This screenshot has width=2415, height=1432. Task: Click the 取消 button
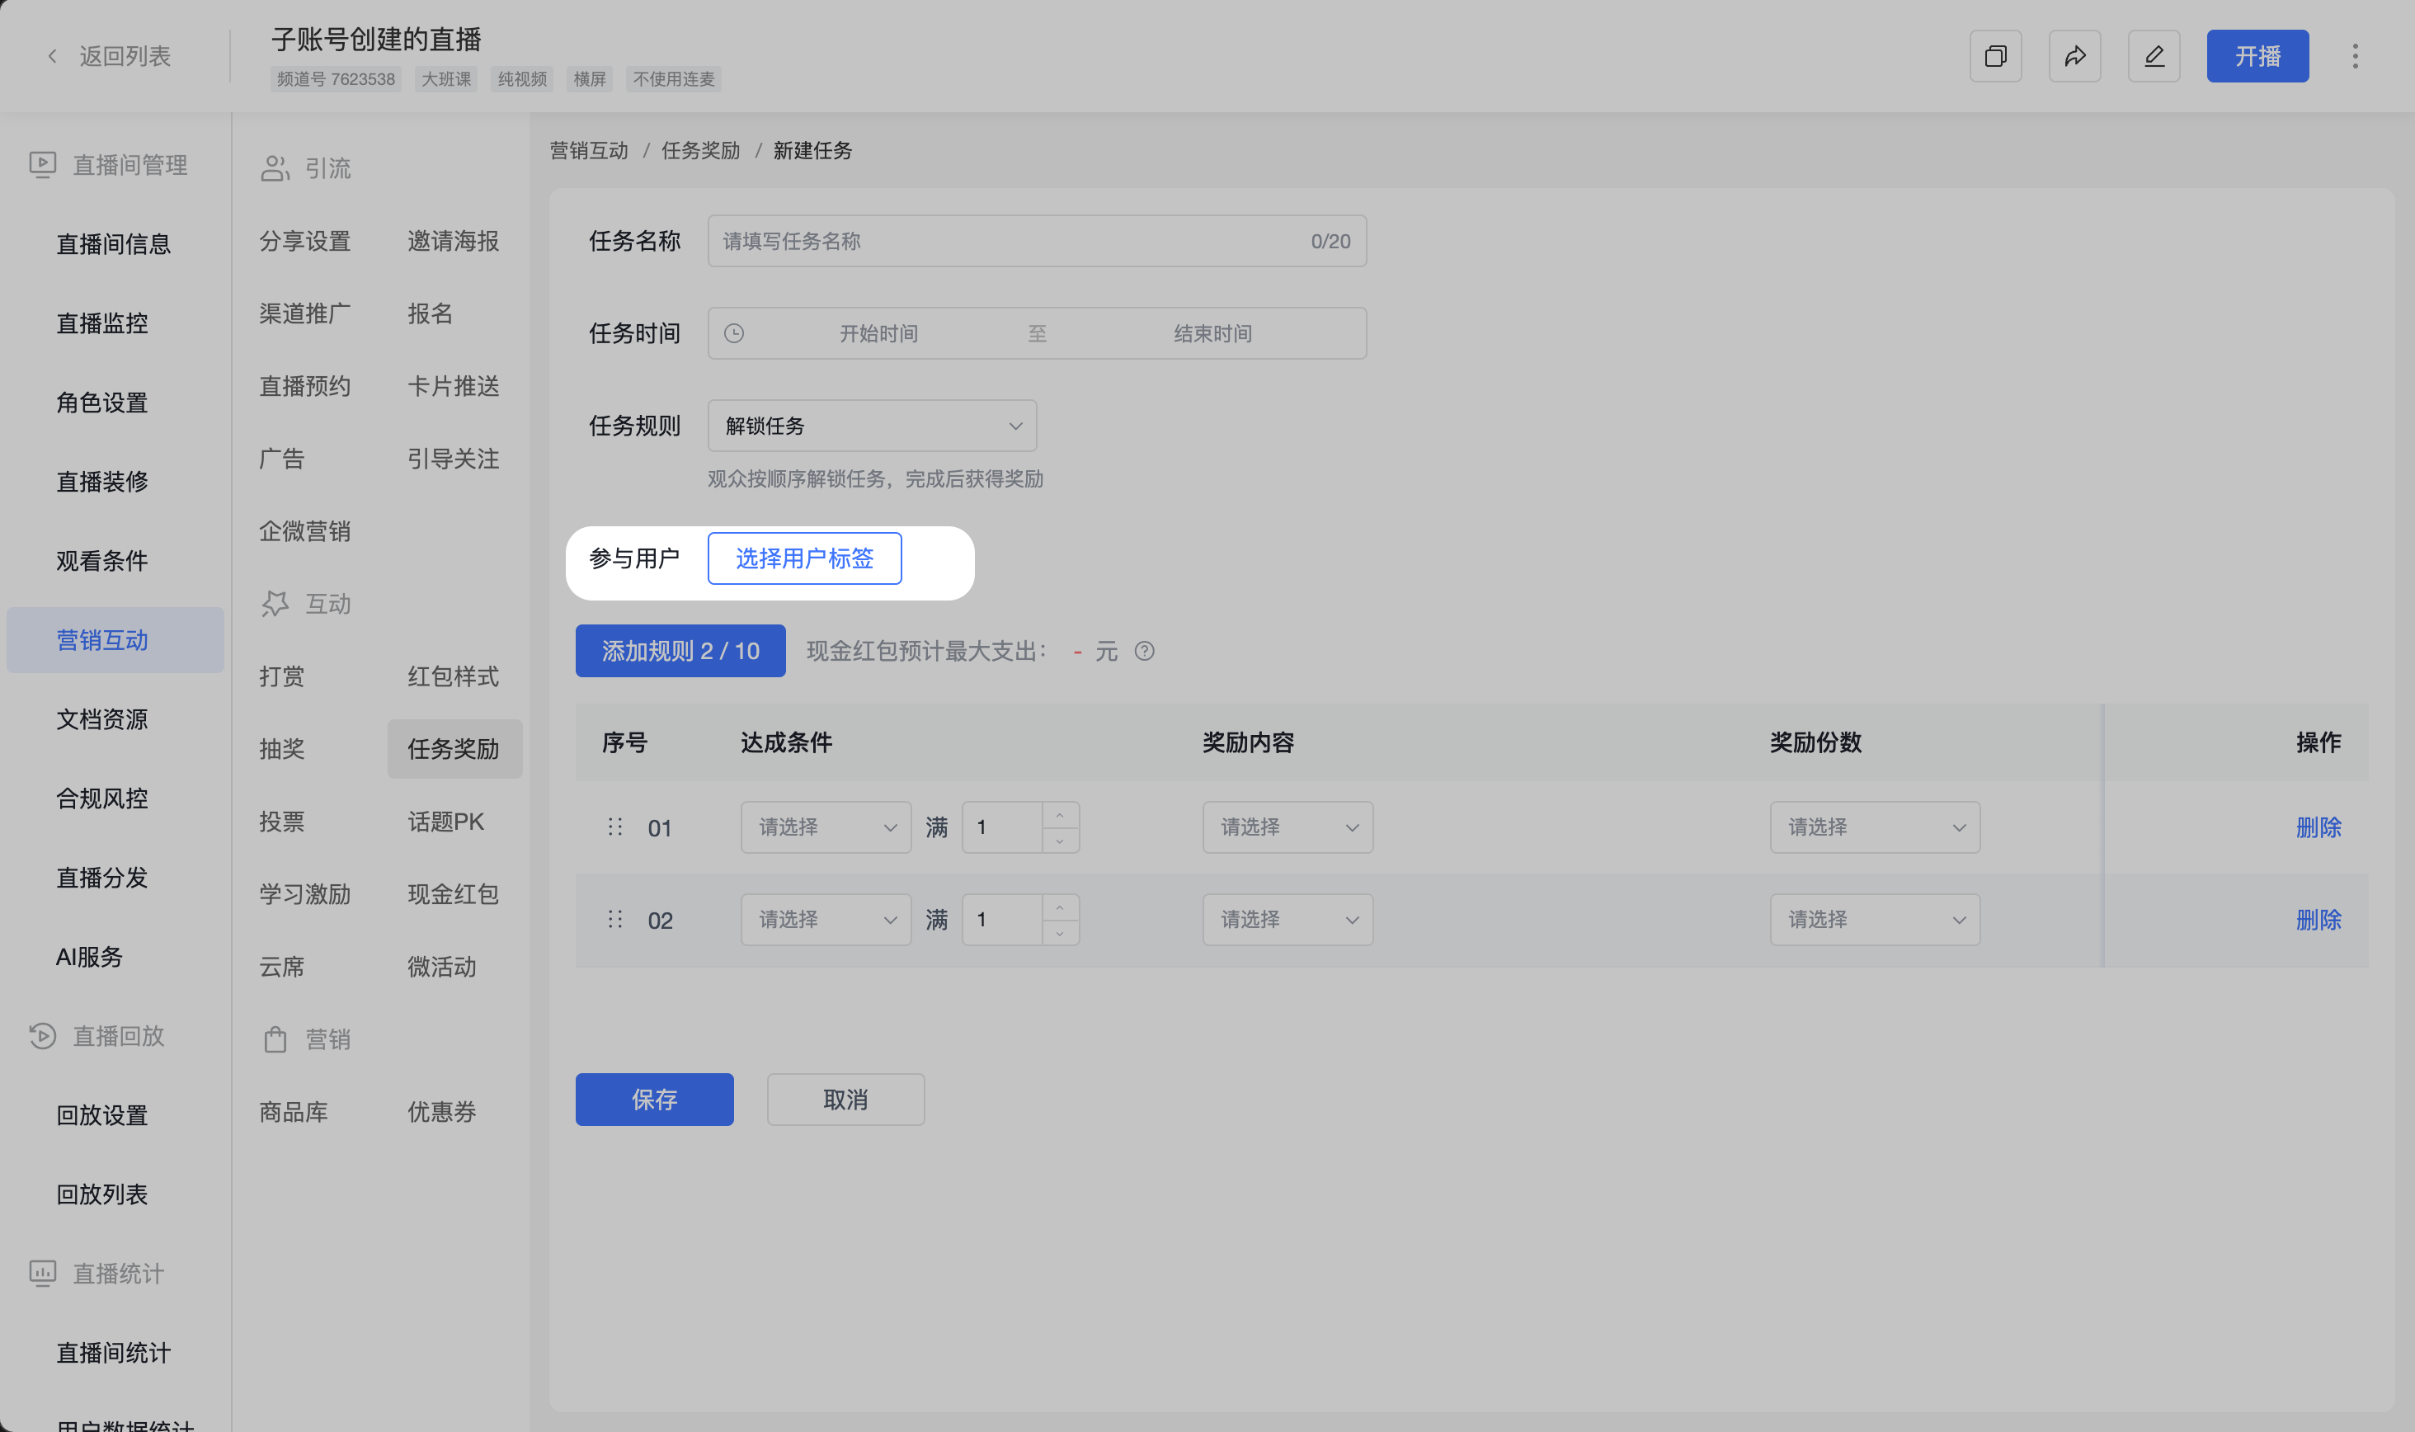(x=845, y=1099)
